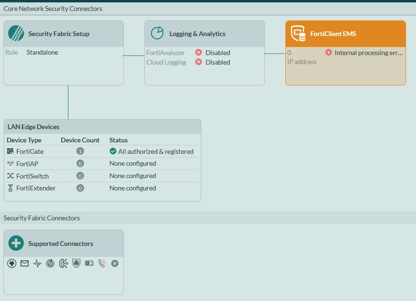Open the FortiClient EMS card
This screenshot has width=416, height=301.
(346, 53)
